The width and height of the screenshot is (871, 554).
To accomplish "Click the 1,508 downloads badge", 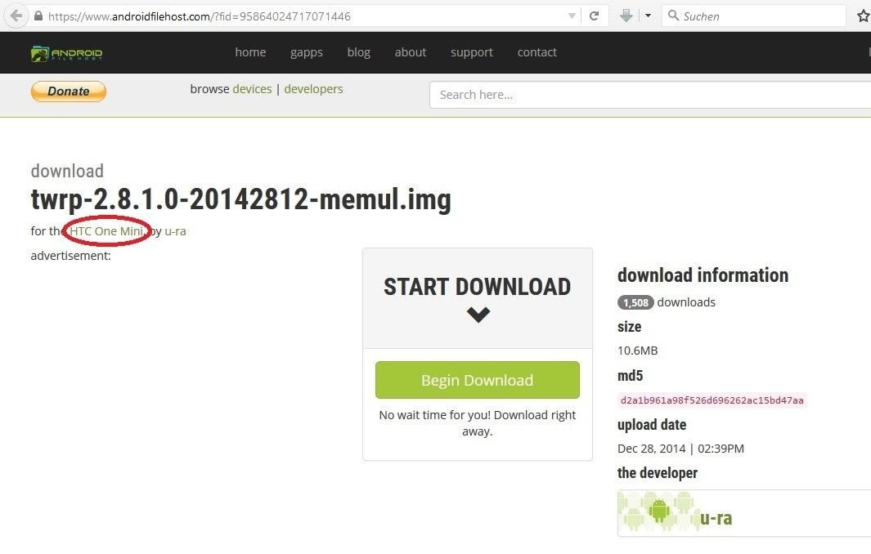I will [635, 302].
